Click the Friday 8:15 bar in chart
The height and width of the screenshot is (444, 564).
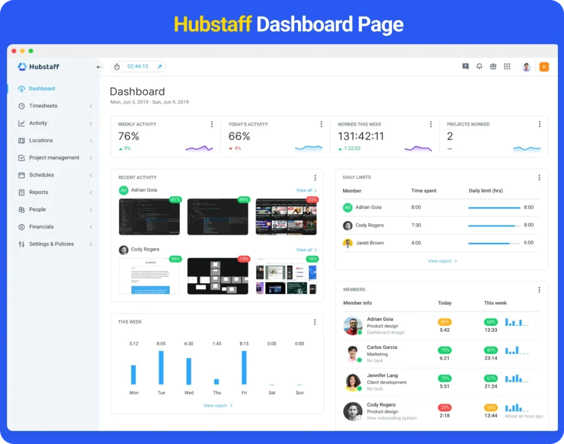(x=244, y=368)
